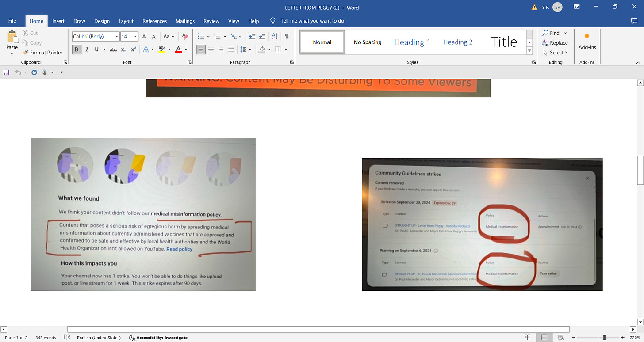Toggle italic formatting

[87, 49]
